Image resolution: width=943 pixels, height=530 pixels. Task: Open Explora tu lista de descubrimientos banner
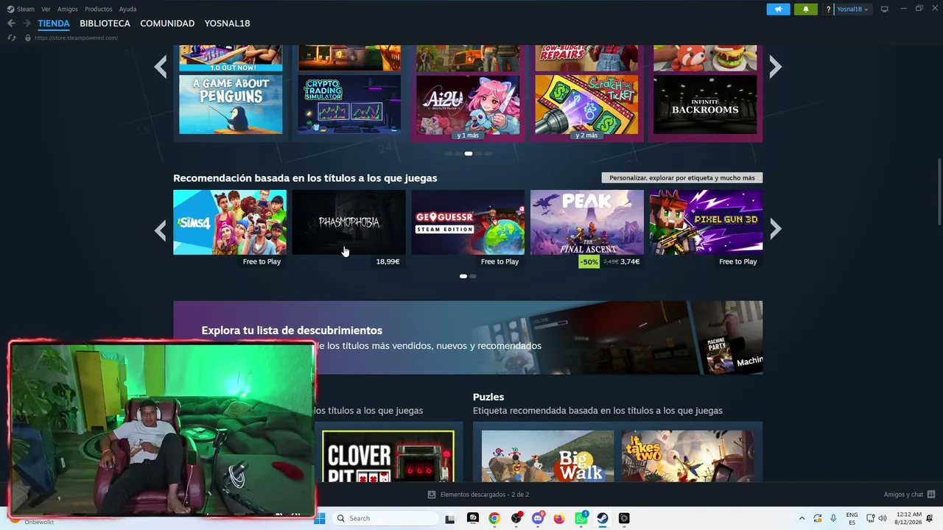468,338
